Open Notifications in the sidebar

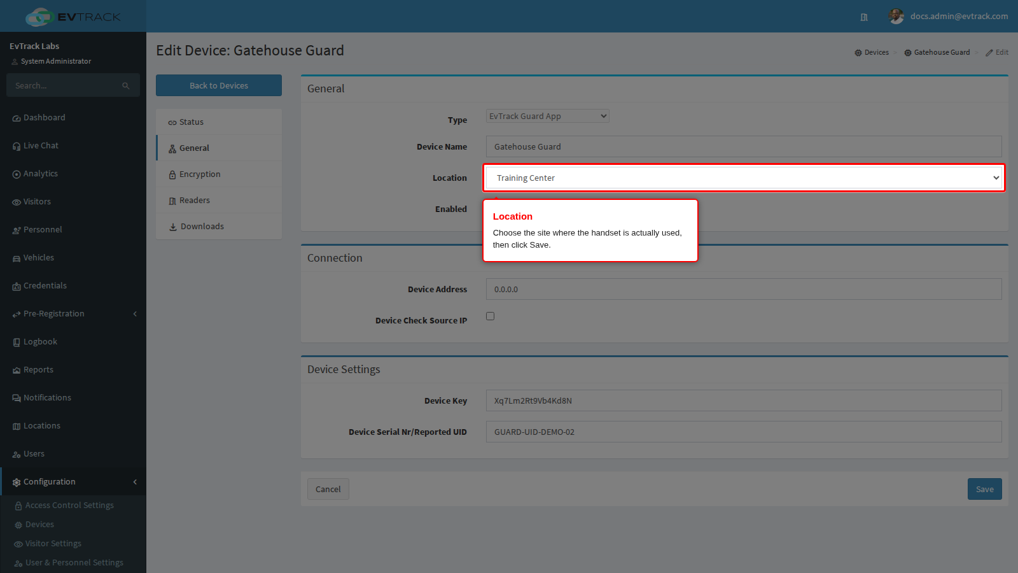73,398
